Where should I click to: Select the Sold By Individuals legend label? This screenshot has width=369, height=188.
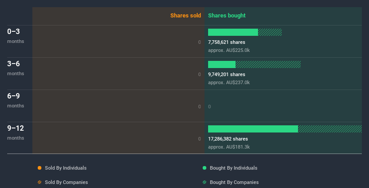66,168
